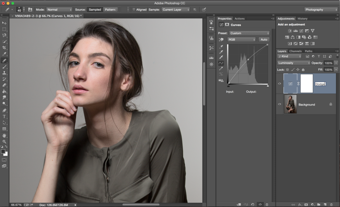The height and width of the screenshot is (207, 340).
Task: Pick the Hand tool
Action: [4, 135]
